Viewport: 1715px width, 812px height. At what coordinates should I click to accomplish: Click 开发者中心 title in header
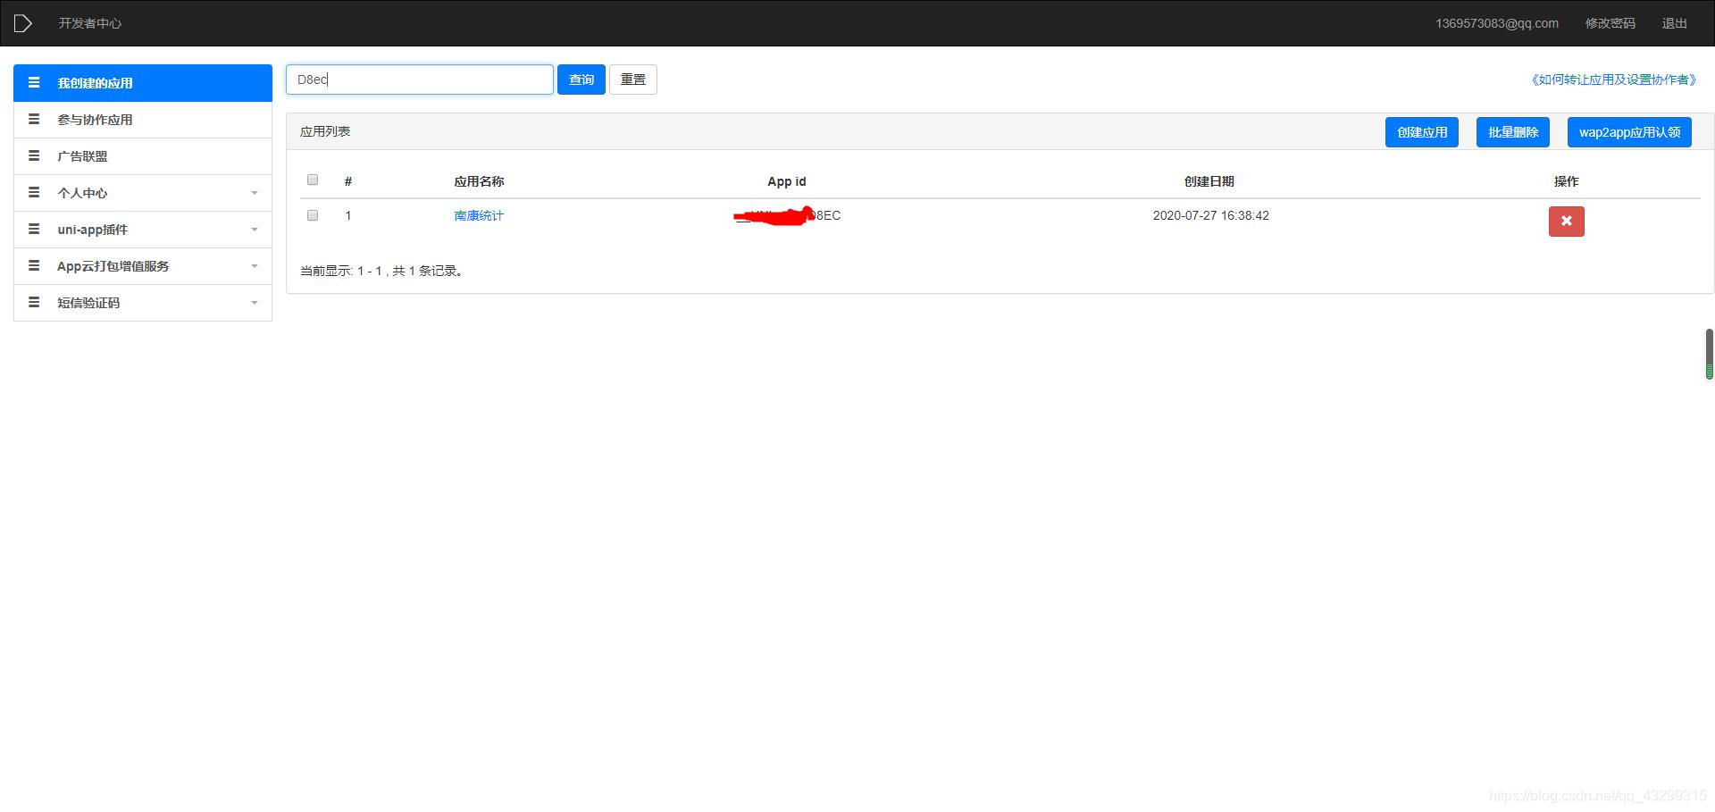click(90, 23)
